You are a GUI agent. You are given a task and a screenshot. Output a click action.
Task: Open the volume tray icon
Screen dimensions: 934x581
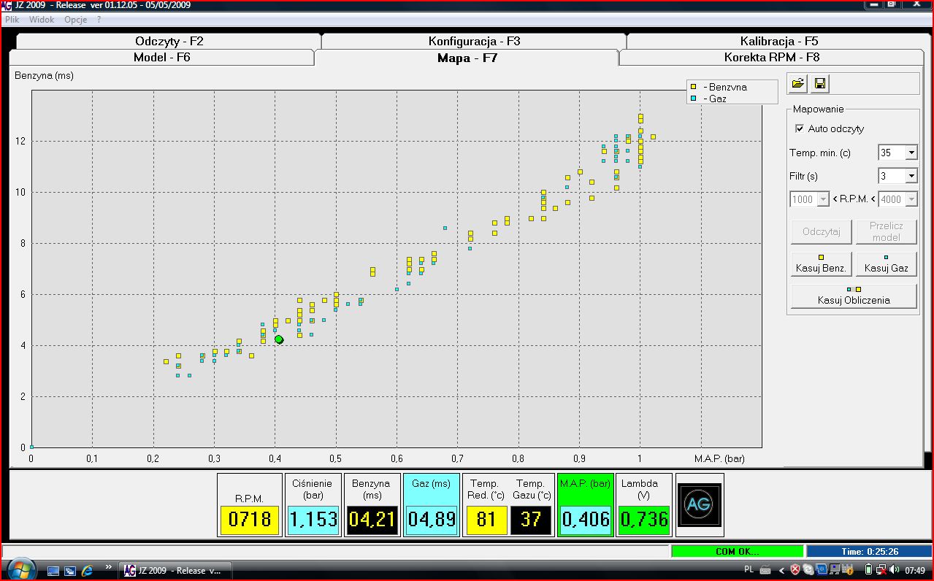(895, 570)
